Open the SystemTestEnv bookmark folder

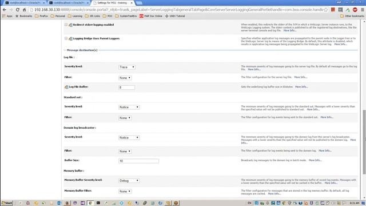(126, 16)
